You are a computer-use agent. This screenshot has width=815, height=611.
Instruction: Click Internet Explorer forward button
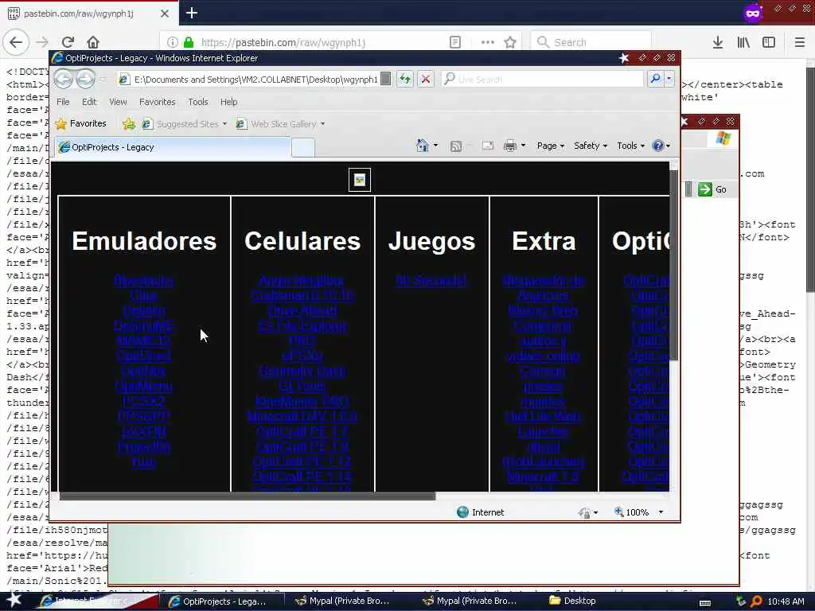point(86,79)
